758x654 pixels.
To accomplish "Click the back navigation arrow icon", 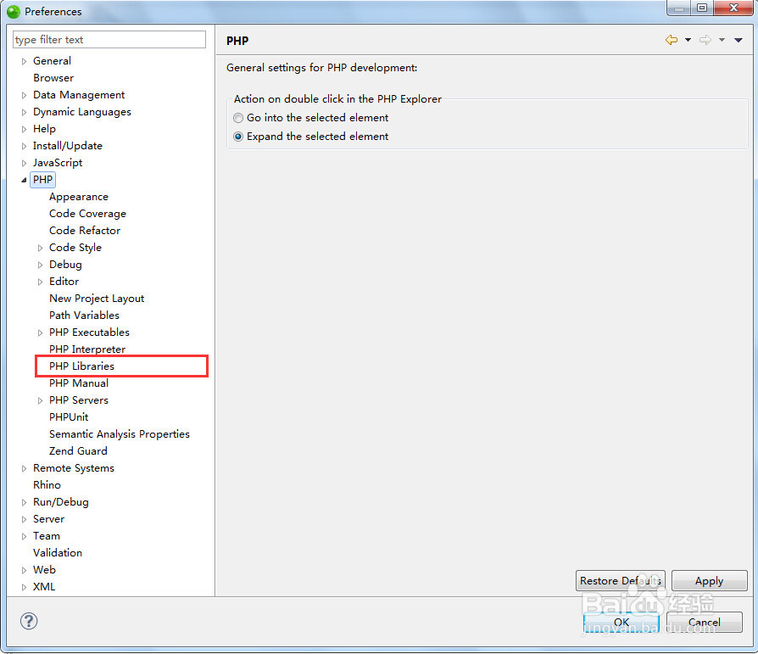I will pyautogui.click(x=672, y=40).
